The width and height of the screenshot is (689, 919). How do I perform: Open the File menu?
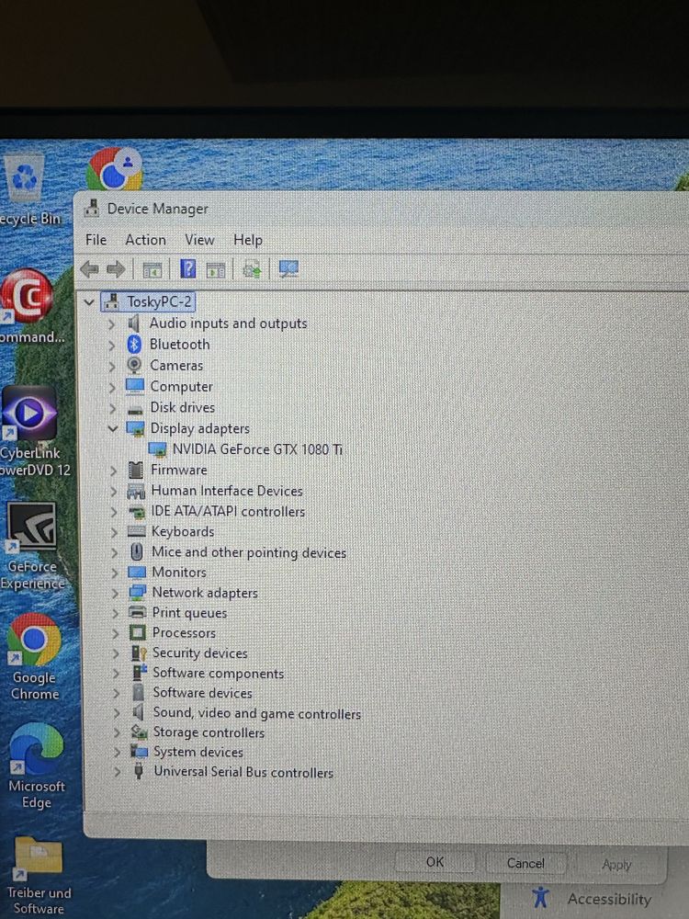pos(96,240)
